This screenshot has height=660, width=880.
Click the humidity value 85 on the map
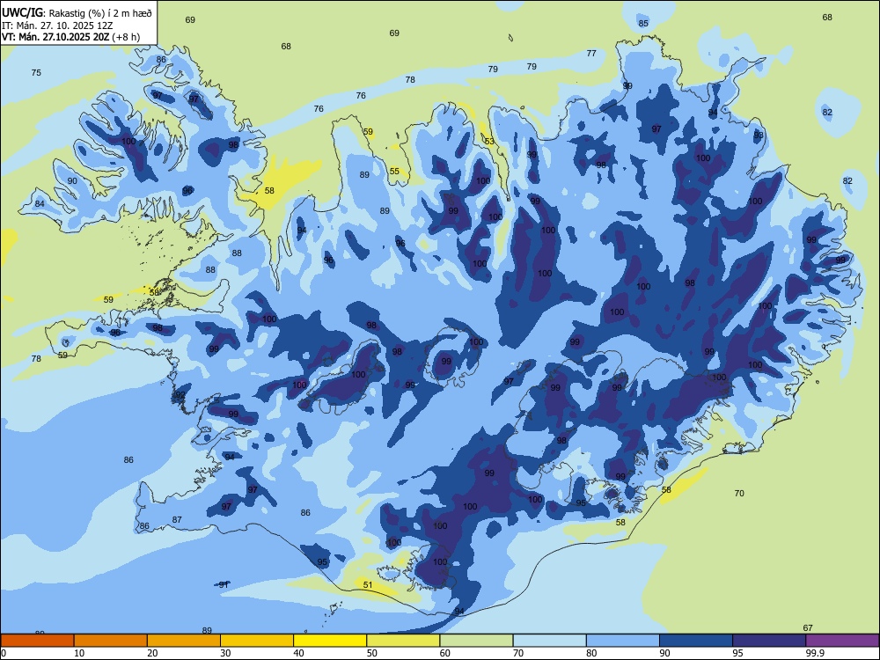pos(643,23)
